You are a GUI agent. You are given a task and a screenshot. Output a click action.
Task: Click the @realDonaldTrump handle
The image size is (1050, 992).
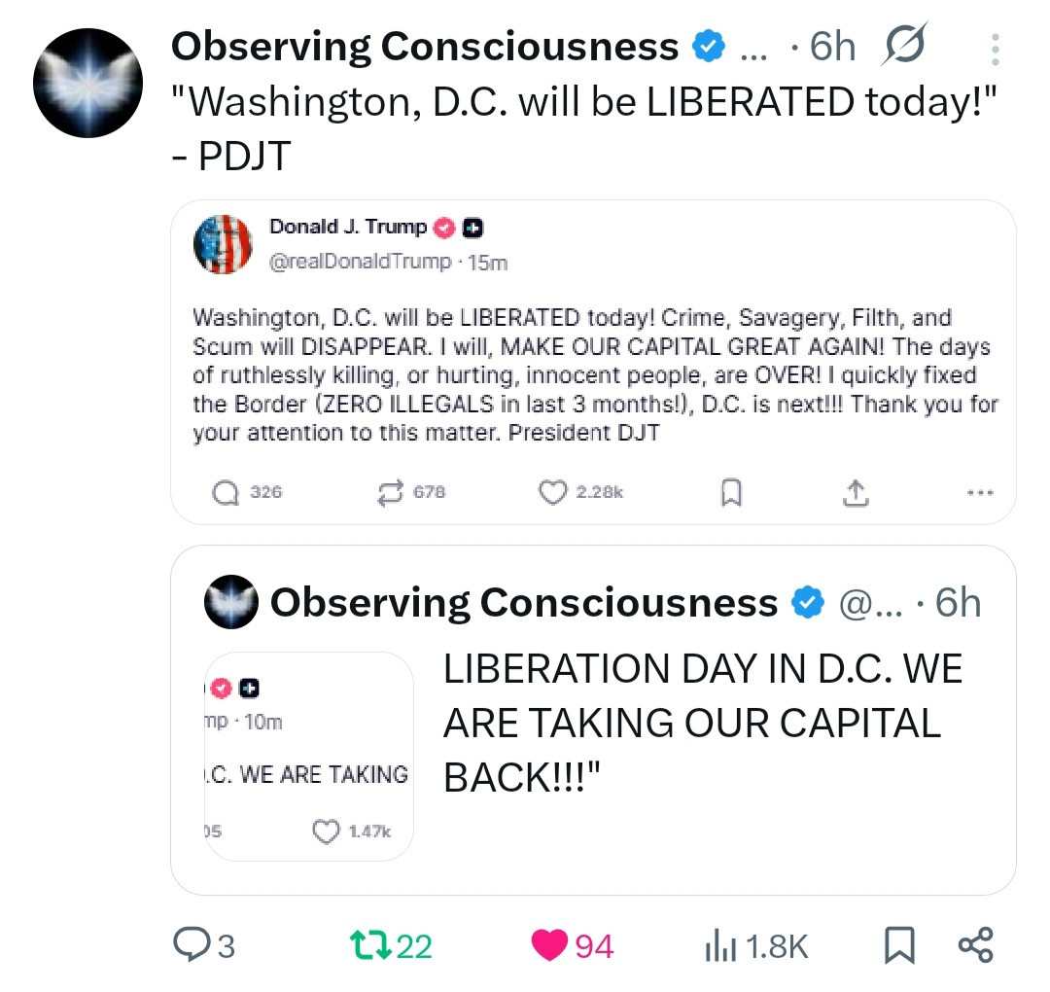point(360,262)
